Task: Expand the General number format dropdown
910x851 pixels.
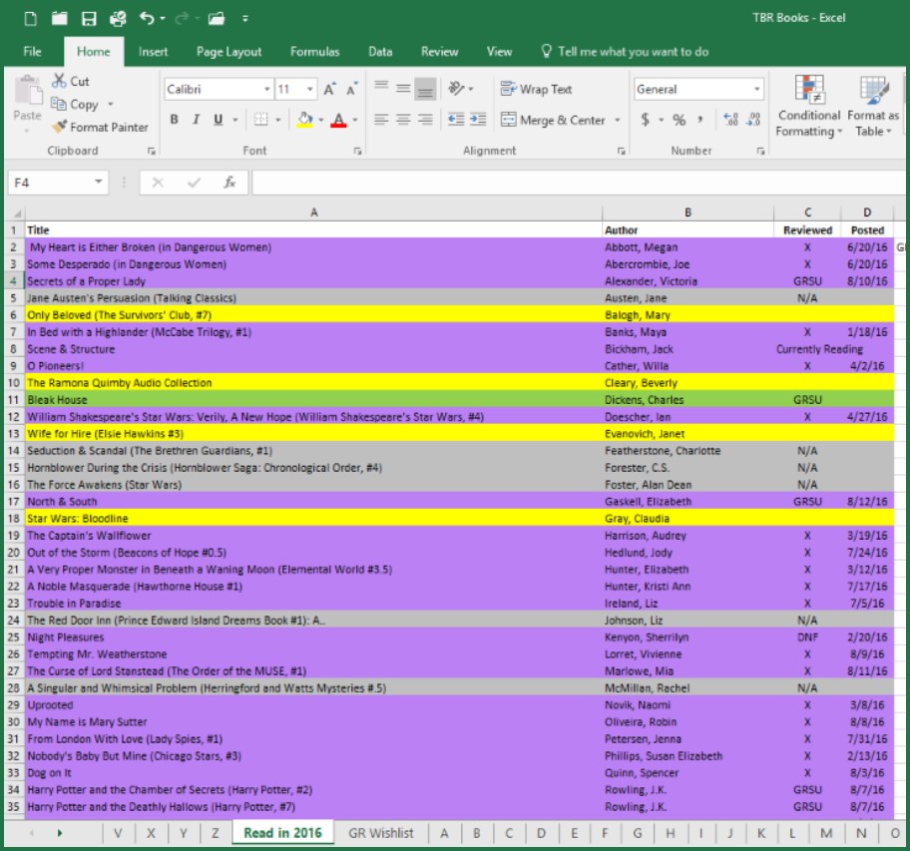Action: (757, 90)
